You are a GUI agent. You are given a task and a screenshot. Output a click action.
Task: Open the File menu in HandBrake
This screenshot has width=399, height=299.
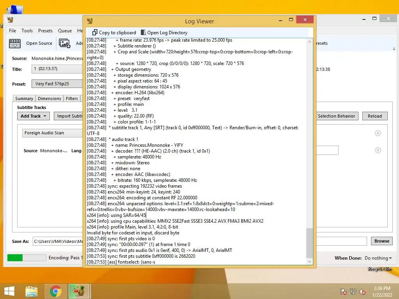[x=12, y=30]
